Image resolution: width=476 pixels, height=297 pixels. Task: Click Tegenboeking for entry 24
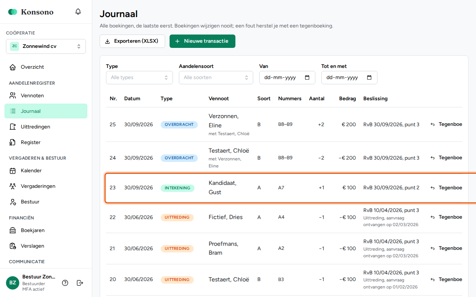click(x=446, y=158)
